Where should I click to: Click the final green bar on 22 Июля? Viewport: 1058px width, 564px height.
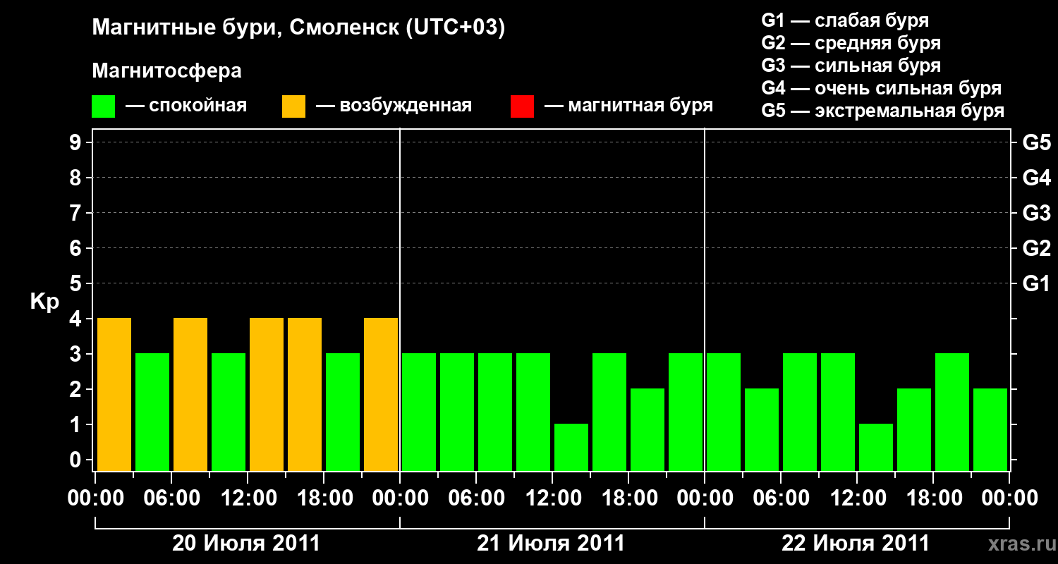tap(990, 429)
